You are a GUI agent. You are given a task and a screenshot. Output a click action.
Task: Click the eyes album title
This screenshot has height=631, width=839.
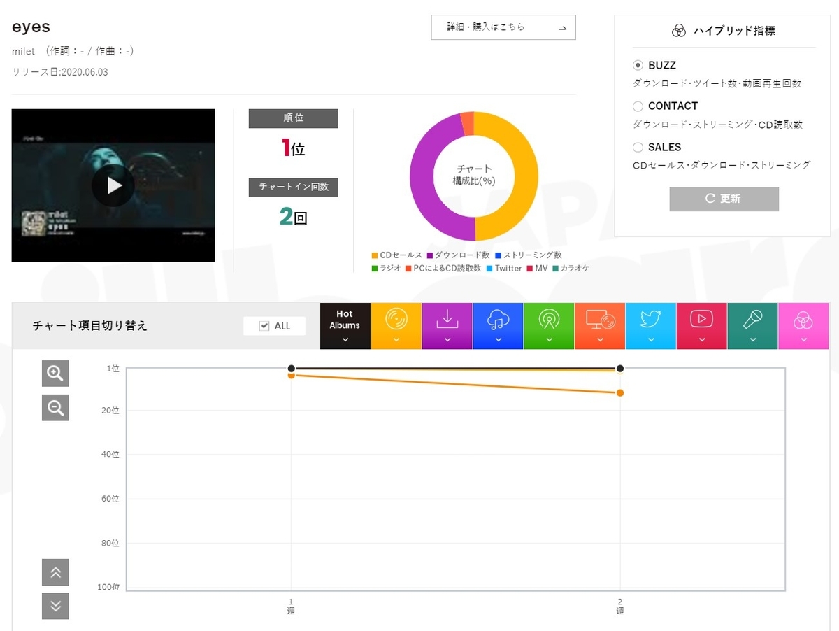click(31, 27)
